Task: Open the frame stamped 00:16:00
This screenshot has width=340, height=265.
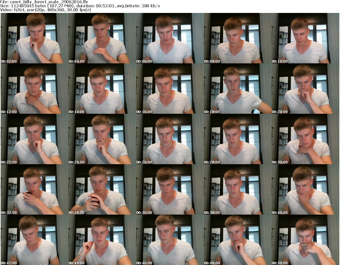Action: [x=170, y=89]
